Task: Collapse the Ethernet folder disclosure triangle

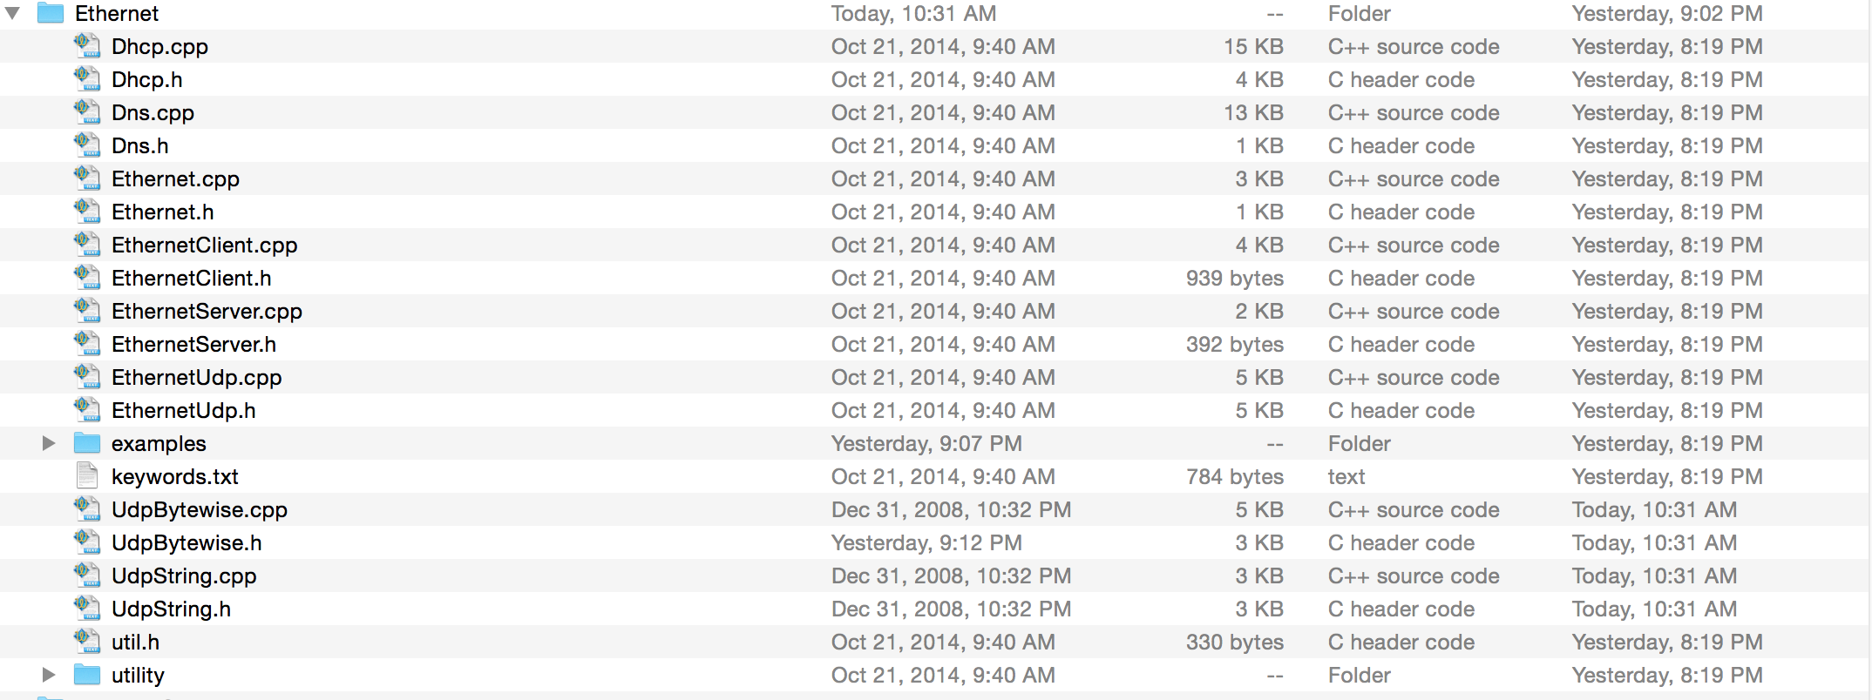Action: point(13,13)
